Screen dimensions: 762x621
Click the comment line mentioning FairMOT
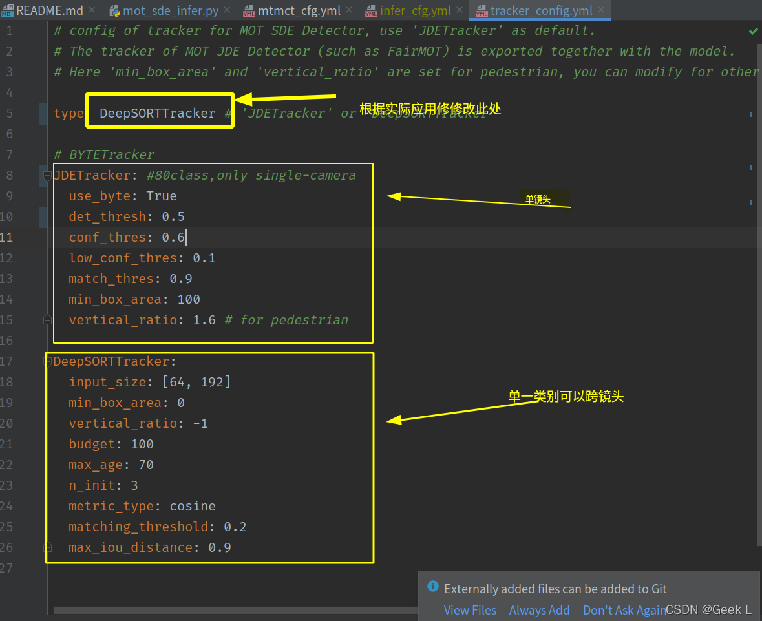click(x=394, y=52)
